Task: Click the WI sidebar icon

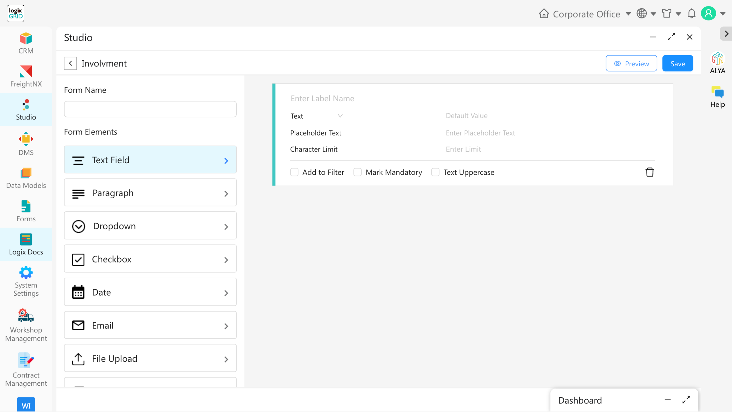Action: coord(26,405)
